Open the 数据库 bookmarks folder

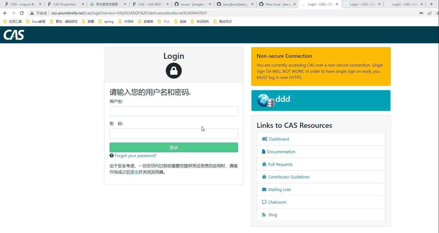146,22
